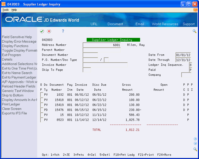Select Toggle Display Formats

[19, 50]
